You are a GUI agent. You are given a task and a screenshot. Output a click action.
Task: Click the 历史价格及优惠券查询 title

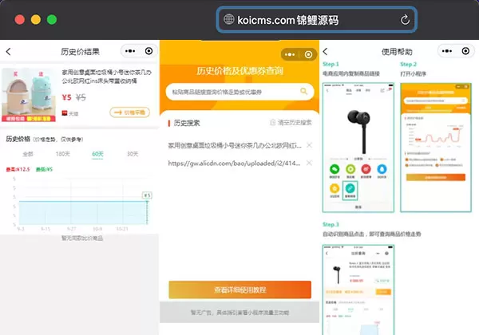[x=239, y=71]
